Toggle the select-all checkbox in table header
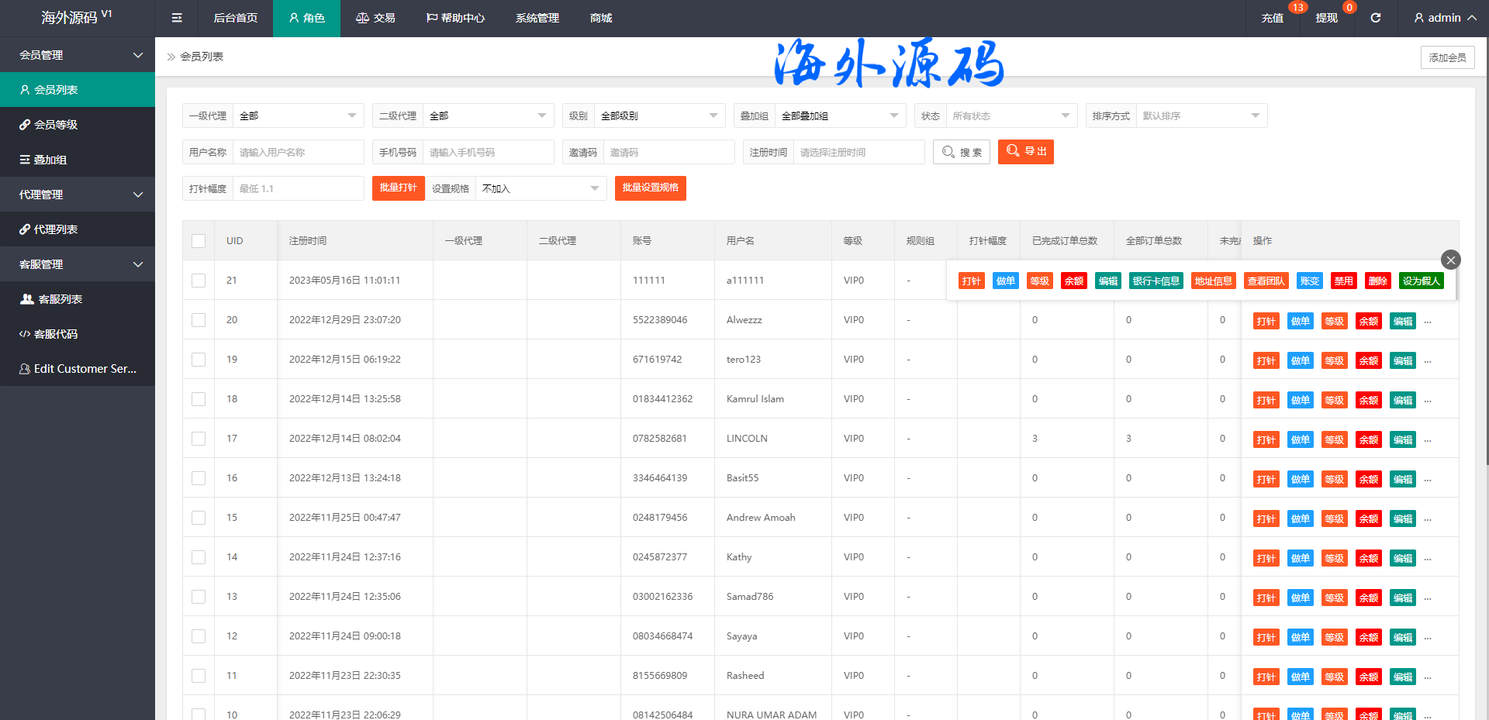 click(x=199, y=241)
